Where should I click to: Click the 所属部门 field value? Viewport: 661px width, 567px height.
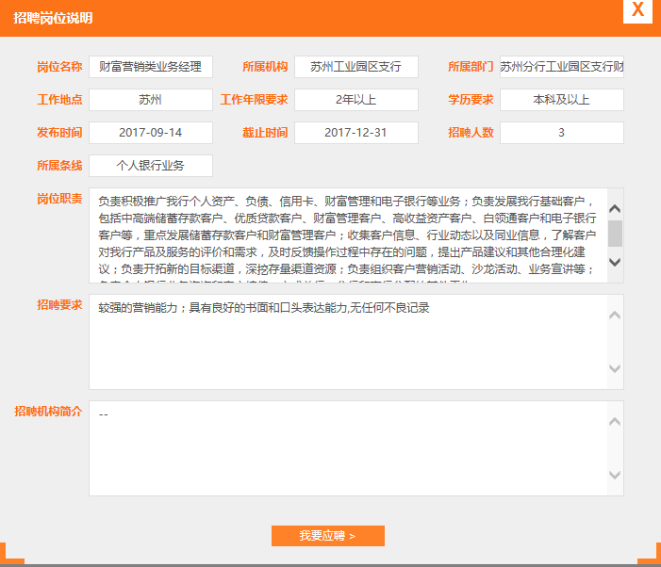click(x=561, y=67)
